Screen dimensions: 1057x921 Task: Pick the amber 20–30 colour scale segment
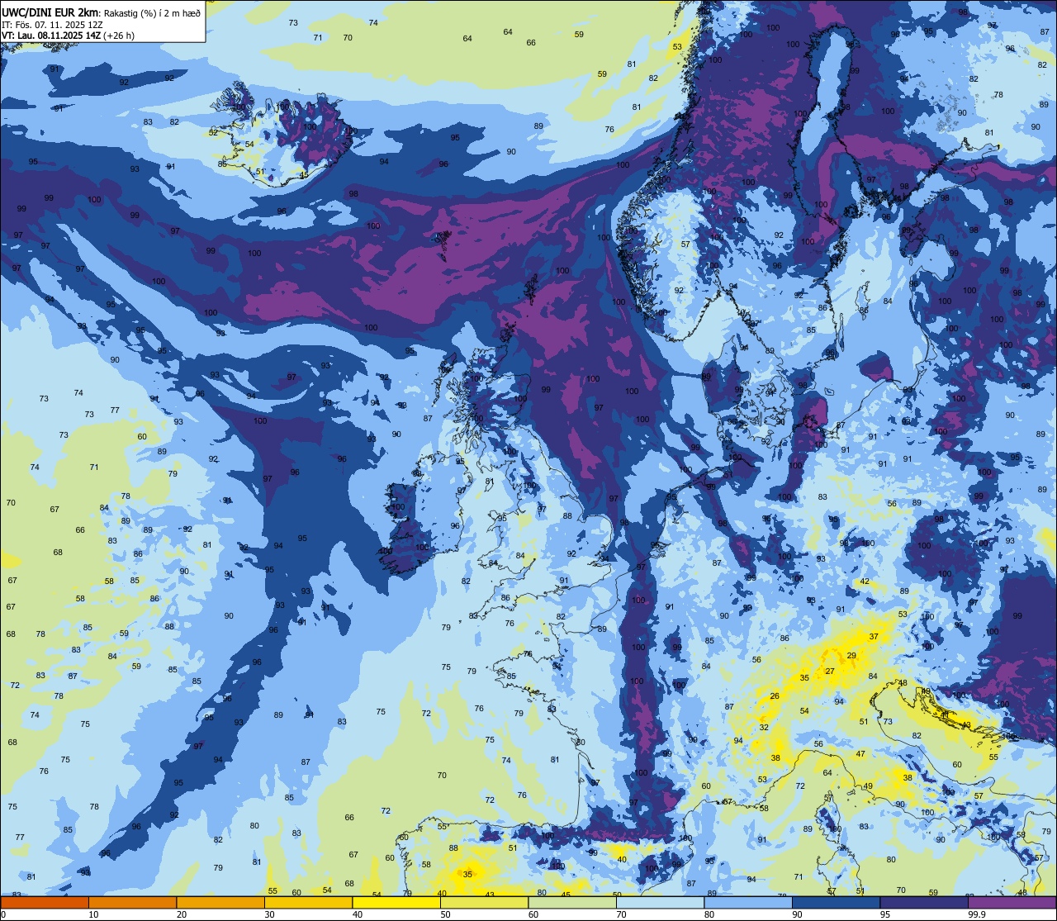point(220,902)
